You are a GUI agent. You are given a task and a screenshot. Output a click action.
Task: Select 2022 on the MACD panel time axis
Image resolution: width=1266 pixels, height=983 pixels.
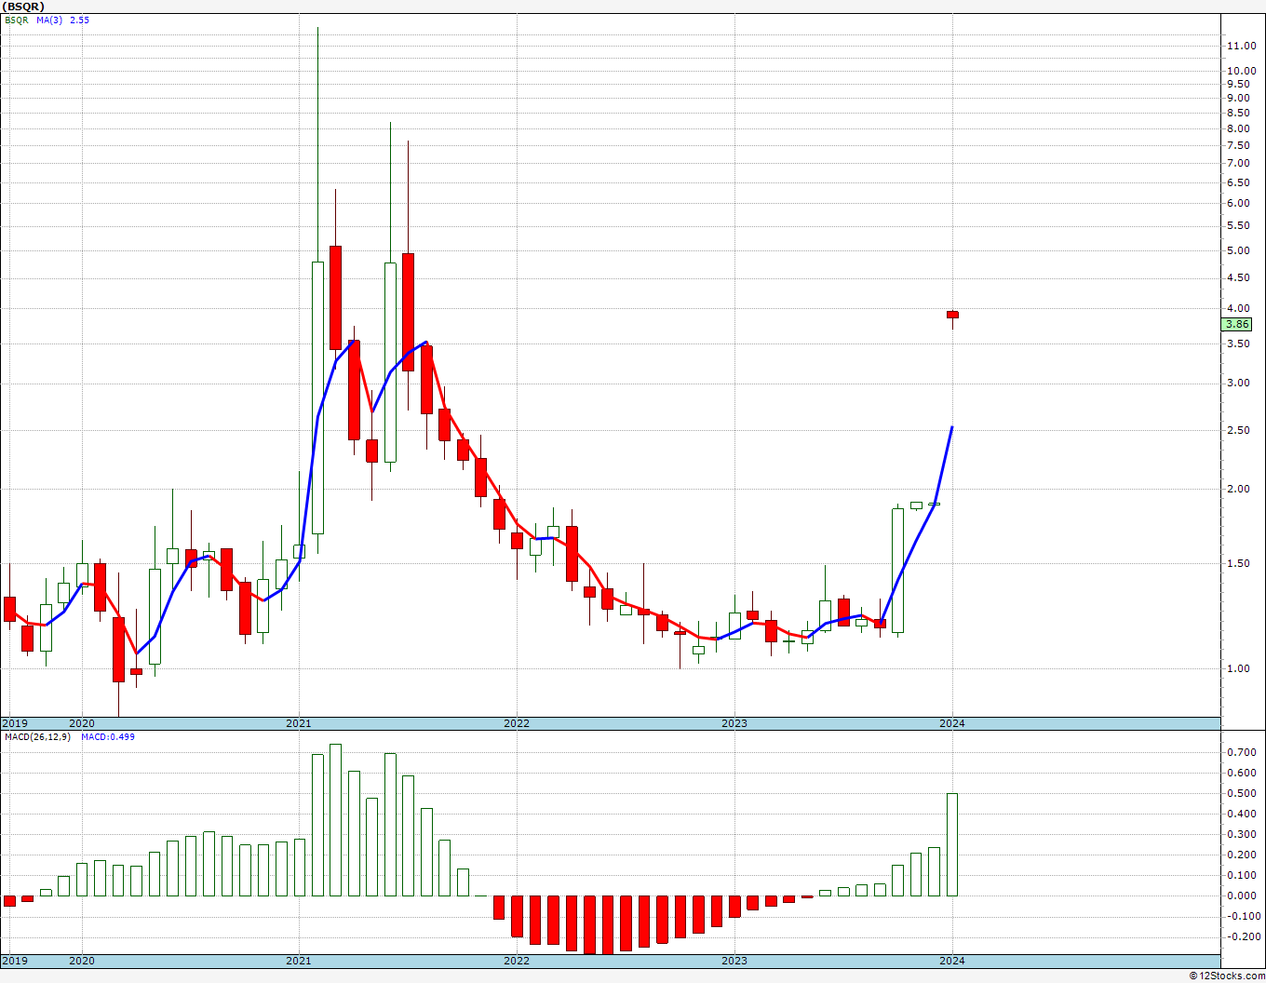point(517,961)
